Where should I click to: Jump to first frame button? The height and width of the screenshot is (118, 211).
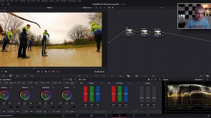coord(38,72)
